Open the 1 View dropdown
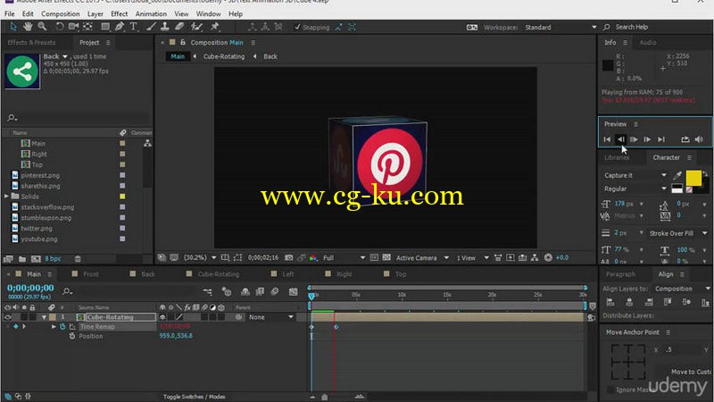714x402 pixels. click(473, 258)
